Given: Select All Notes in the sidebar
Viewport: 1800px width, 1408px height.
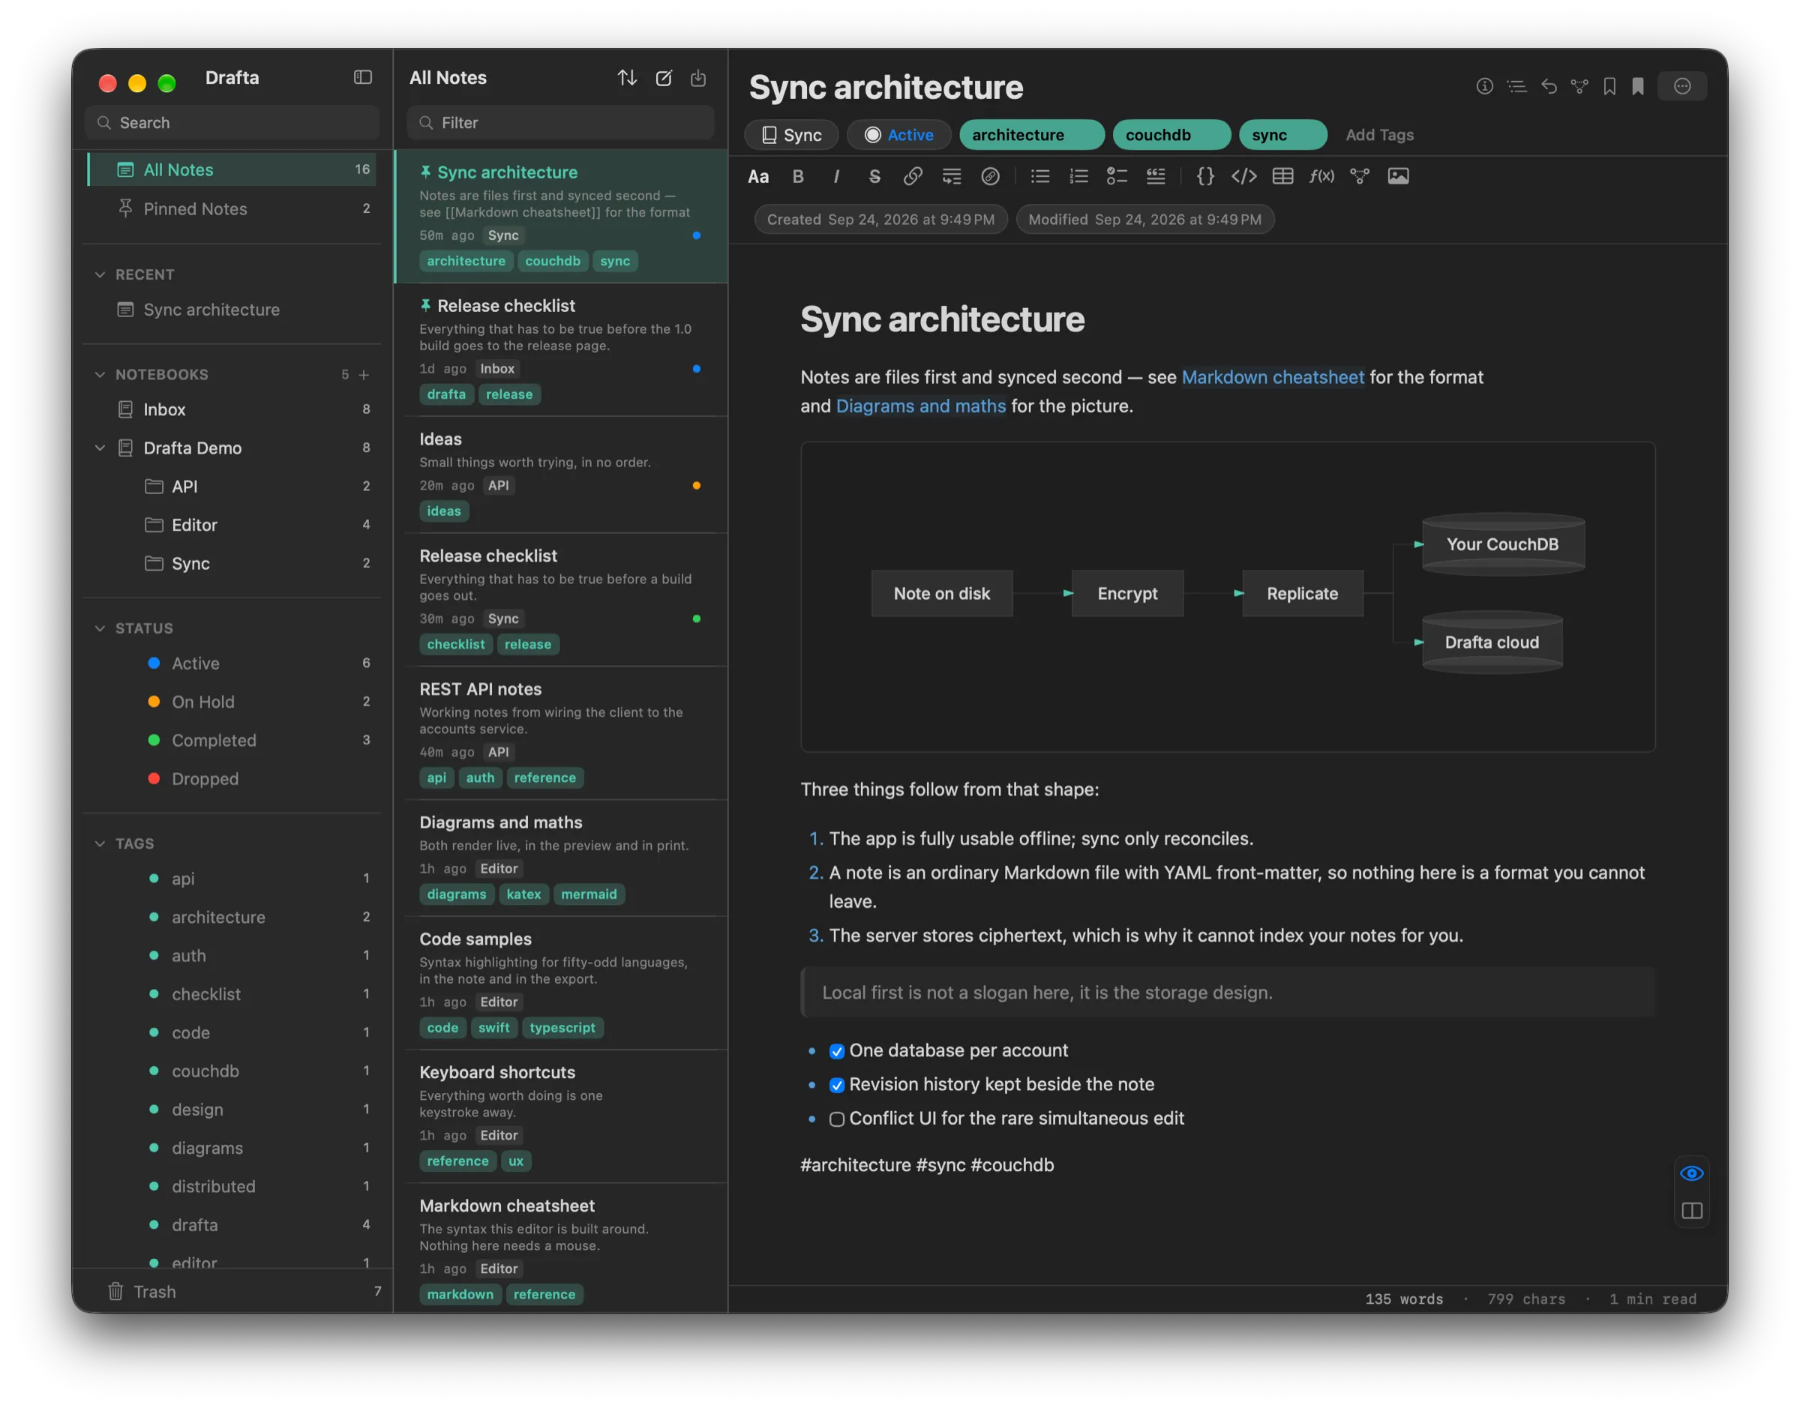Looking at the screenshot, I should click(x=232, y=170).
